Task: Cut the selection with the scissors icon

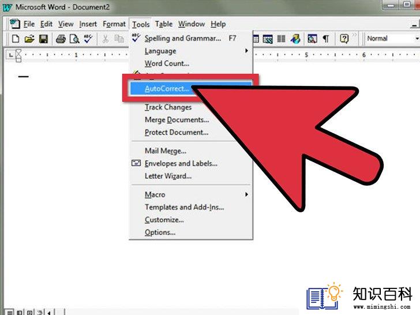Action: [105, 39]
